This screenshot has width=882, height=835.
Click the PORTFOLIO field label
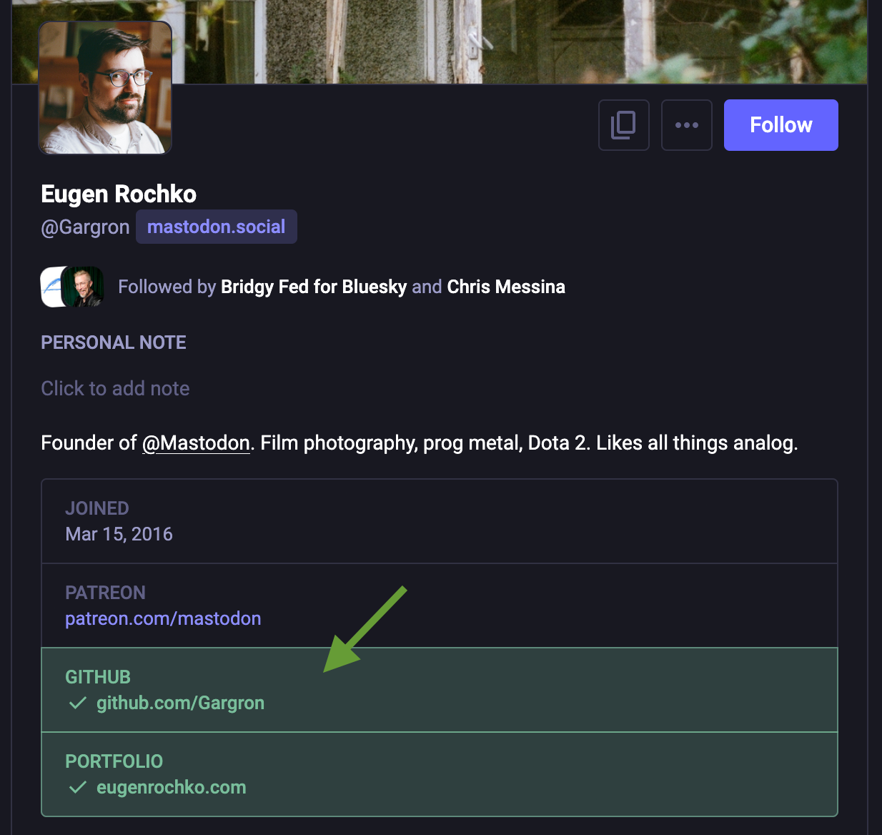(x=114, y=761)
